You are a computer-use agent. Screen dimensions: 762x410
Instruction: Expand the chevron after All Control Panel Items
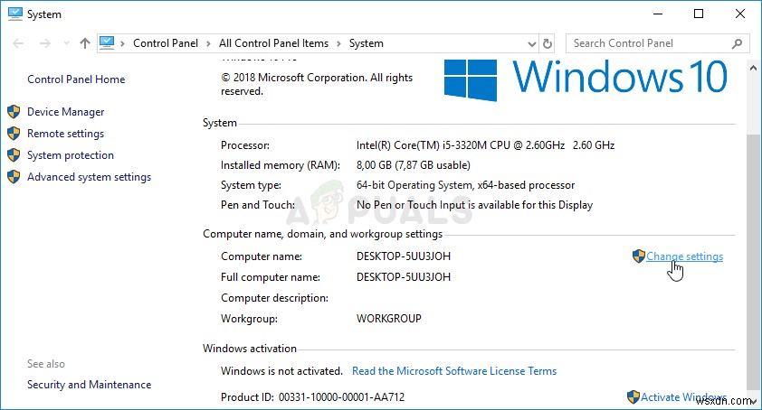[338, 42]
